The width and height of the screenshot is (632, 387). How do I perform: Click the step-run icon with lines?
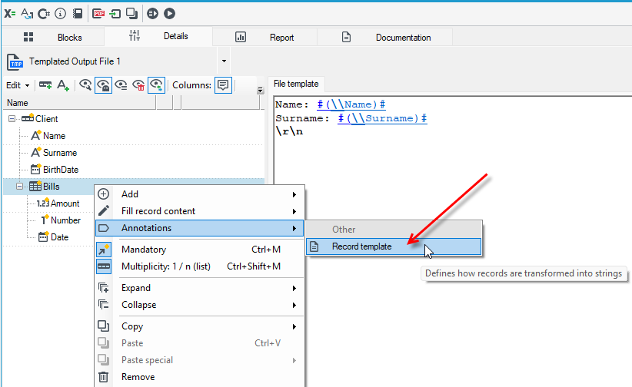pyautogui.click(x=153, y=14)
